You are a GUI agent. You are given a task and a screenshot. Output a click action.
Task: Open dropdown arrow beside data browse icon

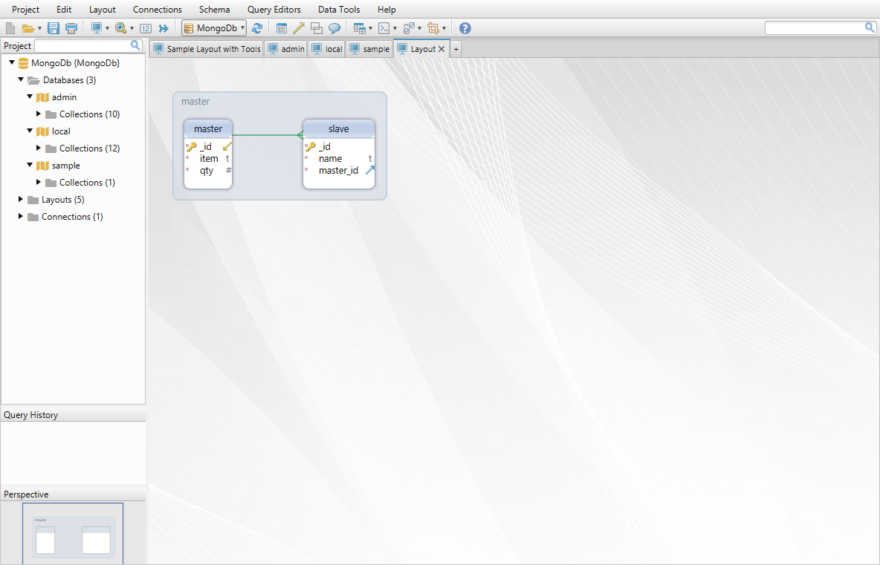pyautogui.click(x=370, y=28)
